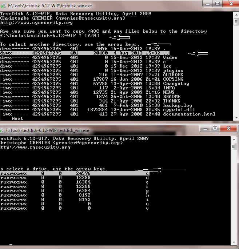Minimize the upper TestDisk window
The image size is (239, 250).
tap(208, 4)
